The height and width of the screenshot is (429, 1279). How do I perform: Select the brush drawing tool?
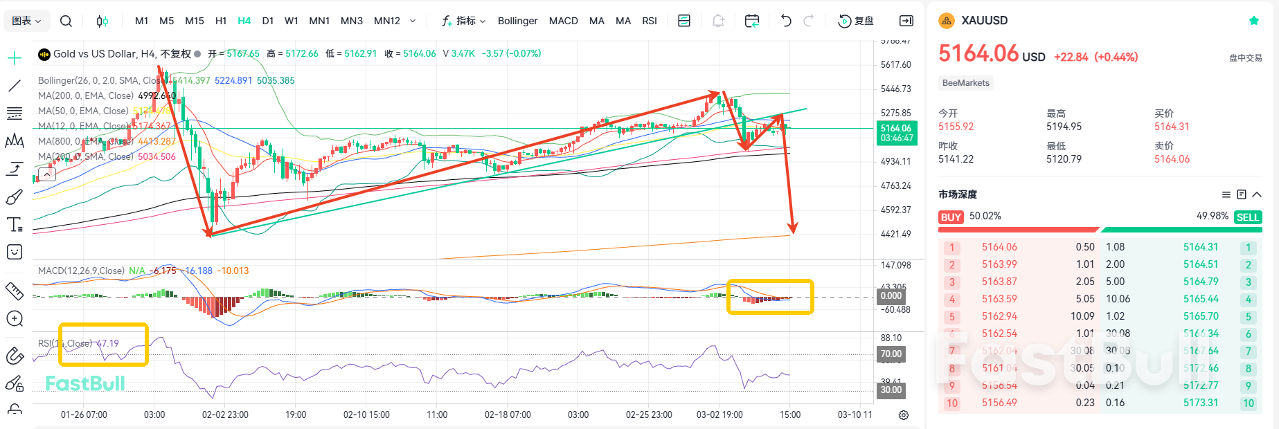(15, 198)
